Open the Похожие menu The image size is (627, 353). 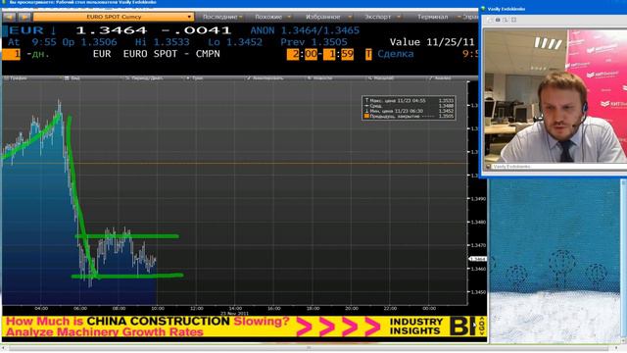tap(272, 17)
